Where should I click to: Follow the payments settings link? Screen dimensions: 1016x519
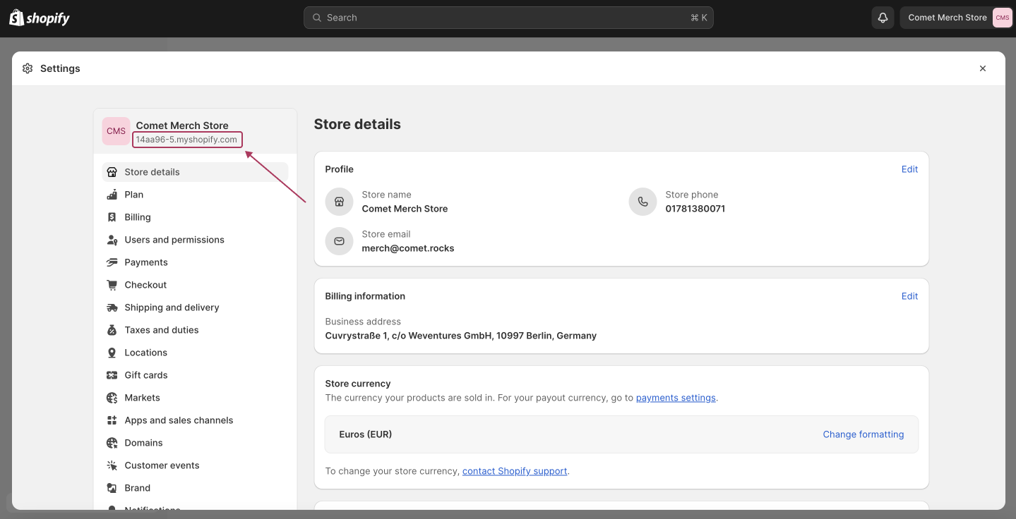pos(676,398)
